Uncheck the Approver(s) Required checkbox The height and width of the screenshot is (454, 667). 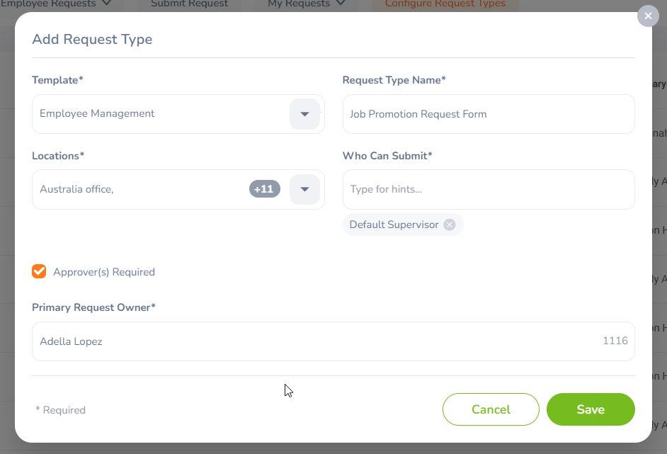38,271
